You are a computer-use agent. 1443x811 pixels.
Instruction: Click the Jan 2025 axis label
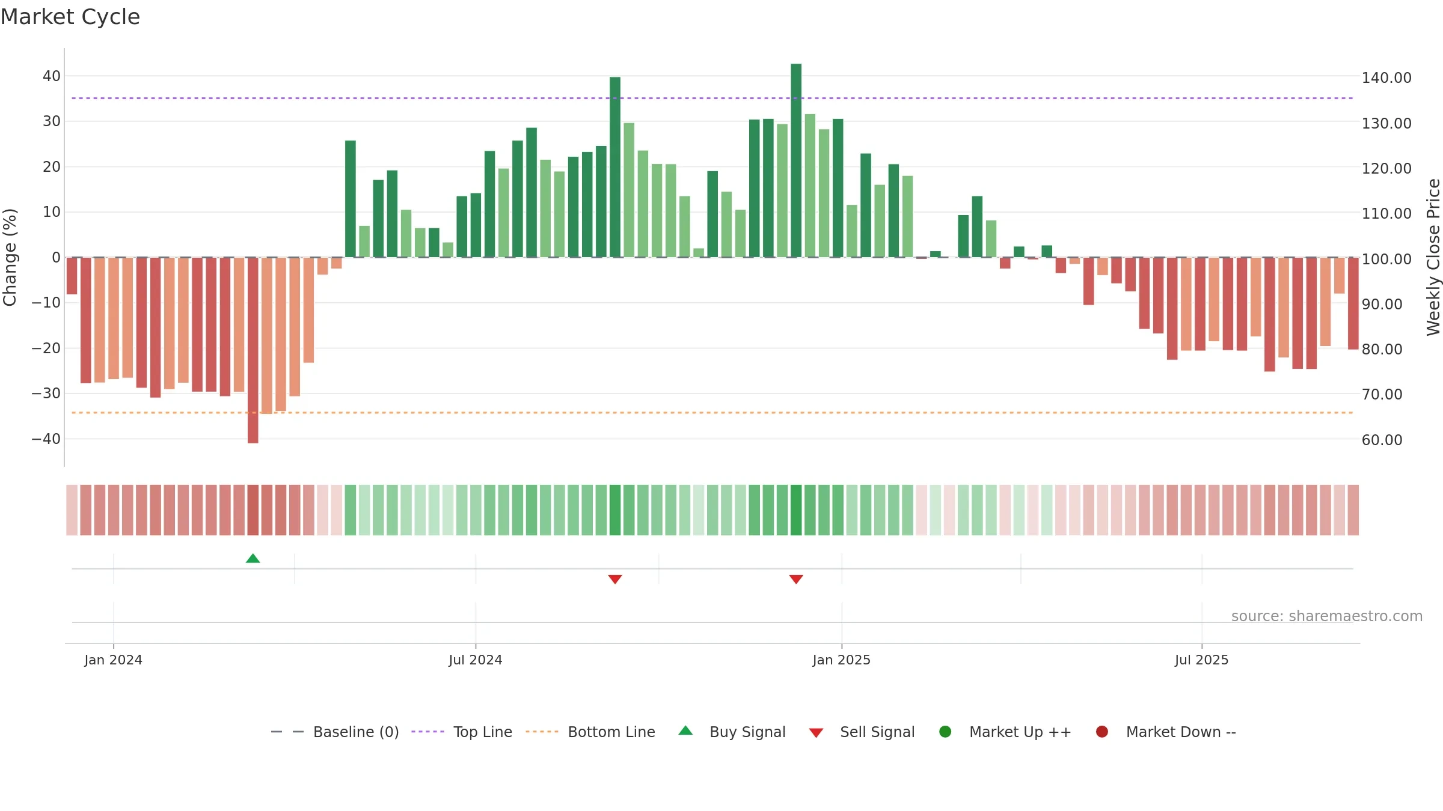point(841,660)
